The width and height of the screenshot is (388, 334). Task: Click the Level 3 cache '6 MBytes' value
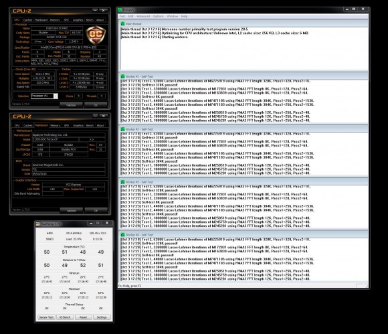tap(82, 87)
